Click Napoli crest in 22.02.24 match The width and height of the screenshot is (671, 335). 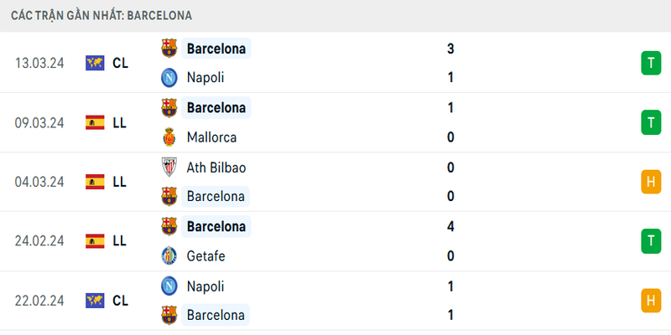pyautogui.click(x=169, y=286)
